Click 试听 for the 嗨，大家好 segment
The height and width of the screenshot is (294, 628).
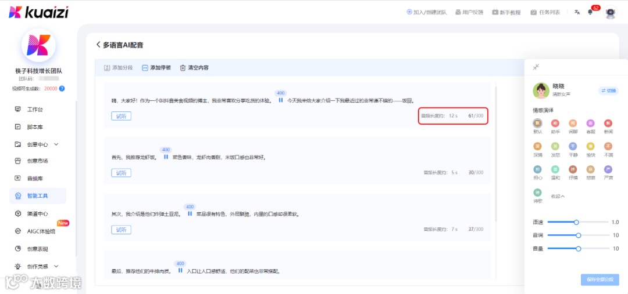[121, 116]
